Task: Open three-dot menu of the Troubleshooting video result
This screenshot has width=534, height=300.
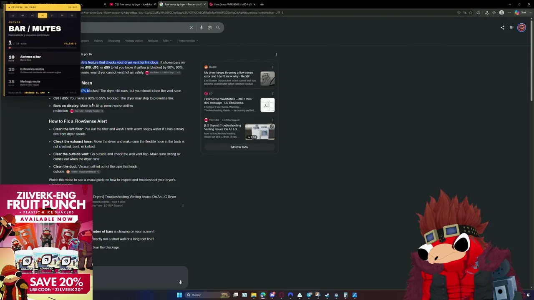Action: click(x=183, y=205)
